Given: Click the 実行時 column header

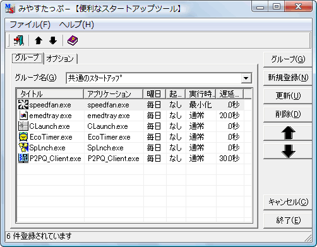Looking at the screenshot, I should (201, 94).
